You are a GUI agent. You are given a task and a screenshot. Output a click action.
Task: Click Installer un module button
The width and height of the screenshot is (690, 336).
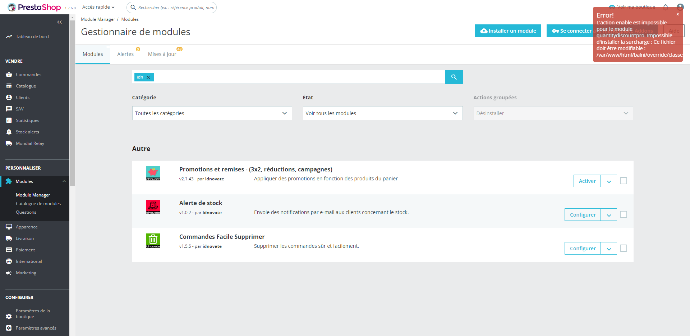click(x=508, y=31)
